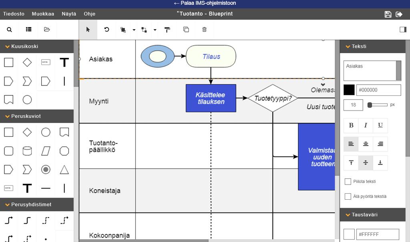Viewport: 410px width, 242px height.
Task: Click Palaa IMS-ohjelmistoon link
Action: pyautogui.click(x=205, y=3)
